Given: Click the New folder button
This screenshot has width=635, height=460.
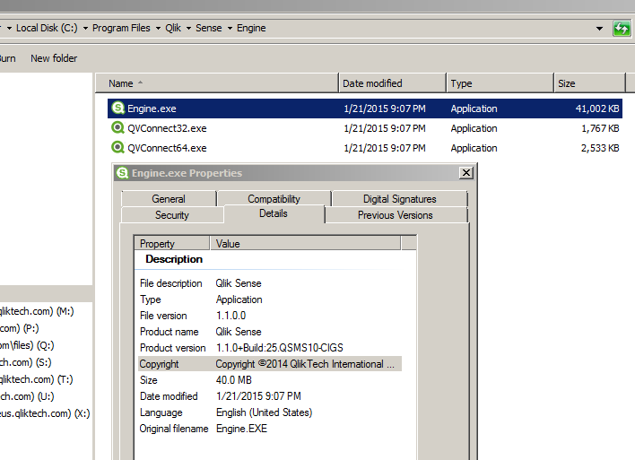Looking at the screenshot, I should coord(54,58).
